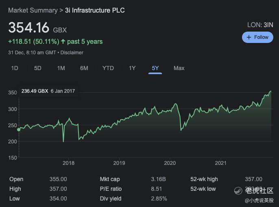Image resolution: width=279 pixels, height=207 pixels.
Task: Click the Div yield label
Action: [x=111, y=198]
